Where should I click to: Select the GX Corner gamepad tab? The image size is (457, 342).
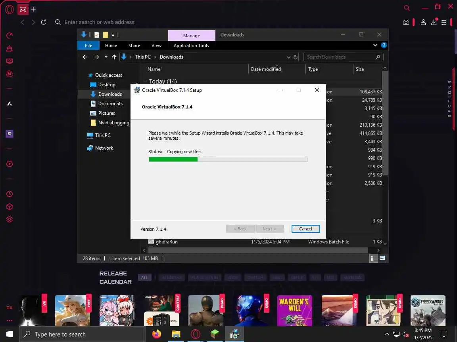(23, 9)
